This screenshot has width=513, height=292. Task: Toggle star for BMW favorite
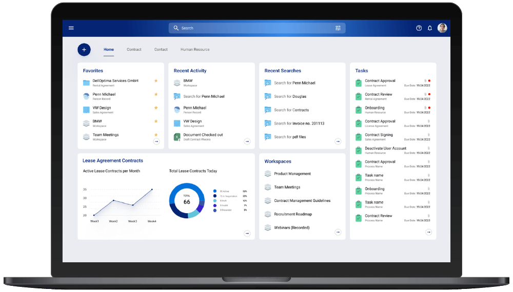pyautogui.click(x=156, y=121)
